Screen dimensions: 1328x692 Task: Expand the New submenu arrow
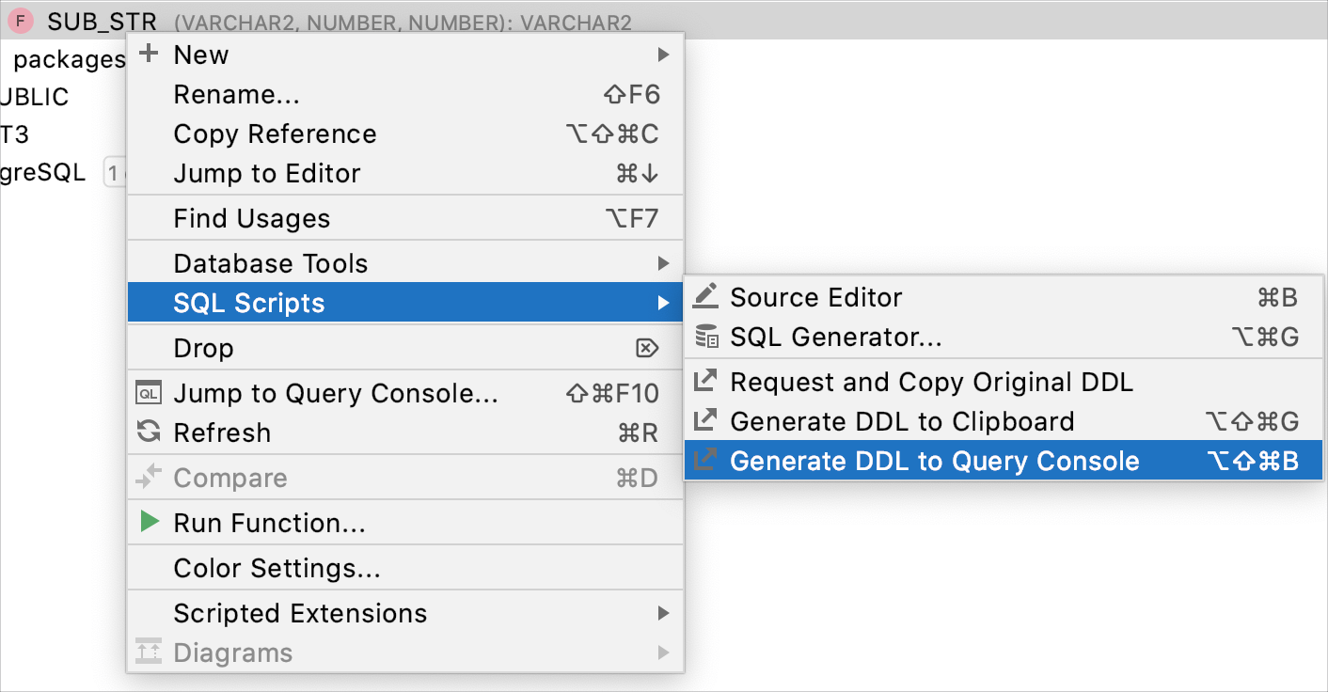point(664,54)
